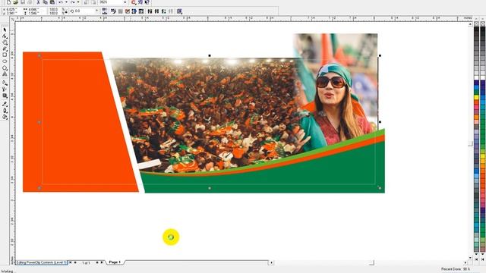Screen dimensions: 486x273
Task: Click the '1 of 1' page counter
Action: 86,263
